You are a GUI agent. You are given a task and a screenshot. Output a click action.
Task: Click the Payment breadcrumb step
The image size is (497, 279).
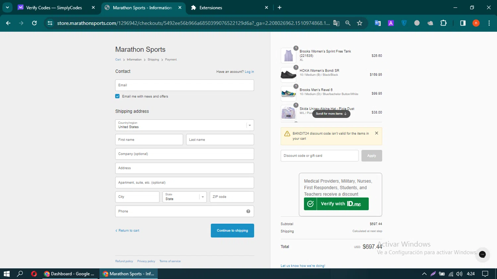click(171, 60)
